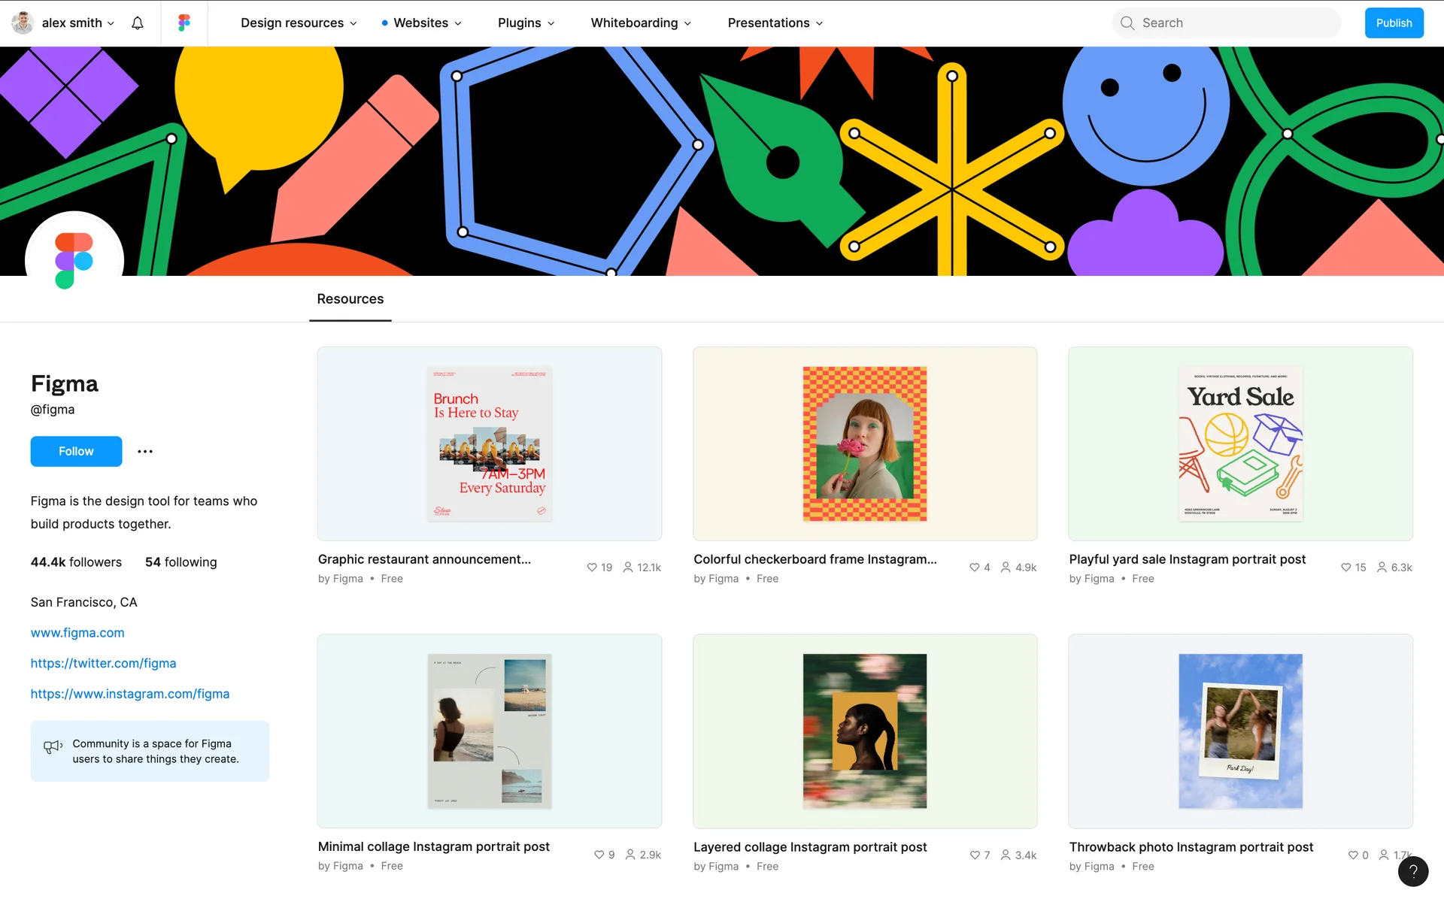
Task: Expand the Plugins dropdown menu
Action: (x=526, y=23)
